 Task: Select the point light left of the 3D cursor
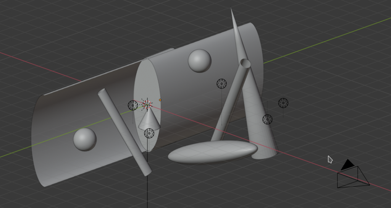pos(132,106)
